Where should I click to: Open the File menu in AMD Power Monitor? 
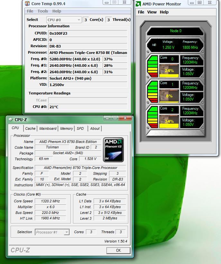coord(141,12)
